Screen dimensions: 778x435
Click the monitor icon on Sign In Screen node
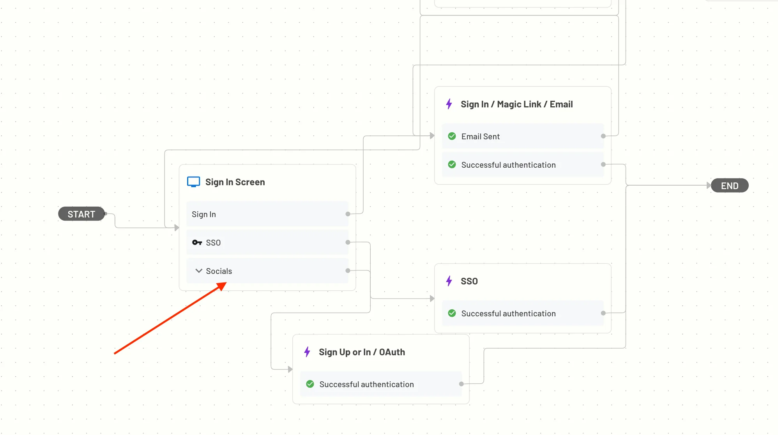193,181
